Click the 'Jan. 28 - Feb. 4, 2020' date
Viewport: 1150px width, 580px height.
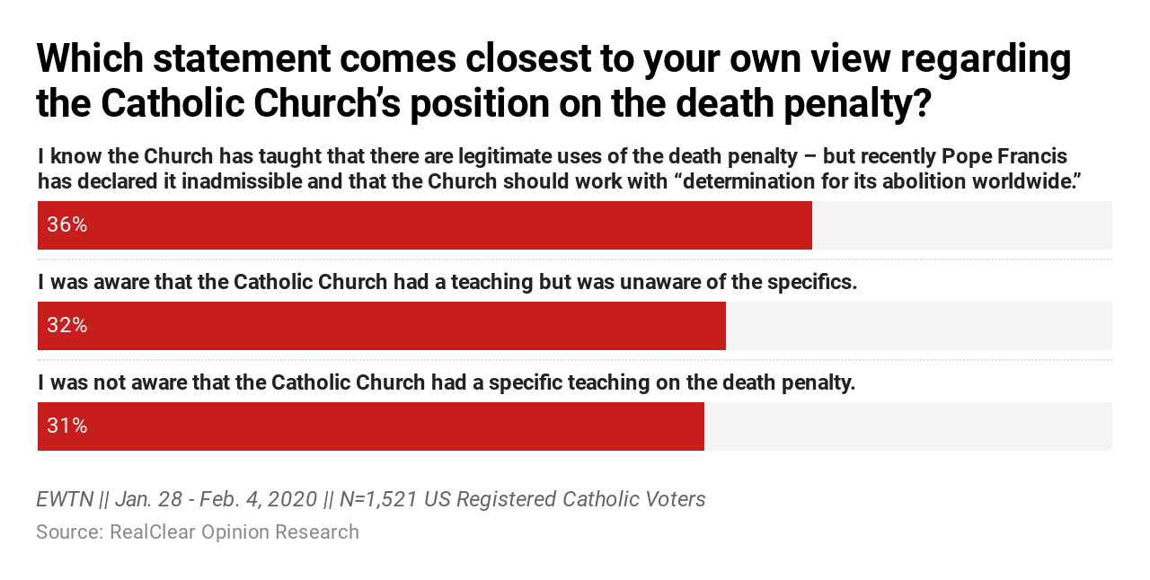(x=216, y=499)
